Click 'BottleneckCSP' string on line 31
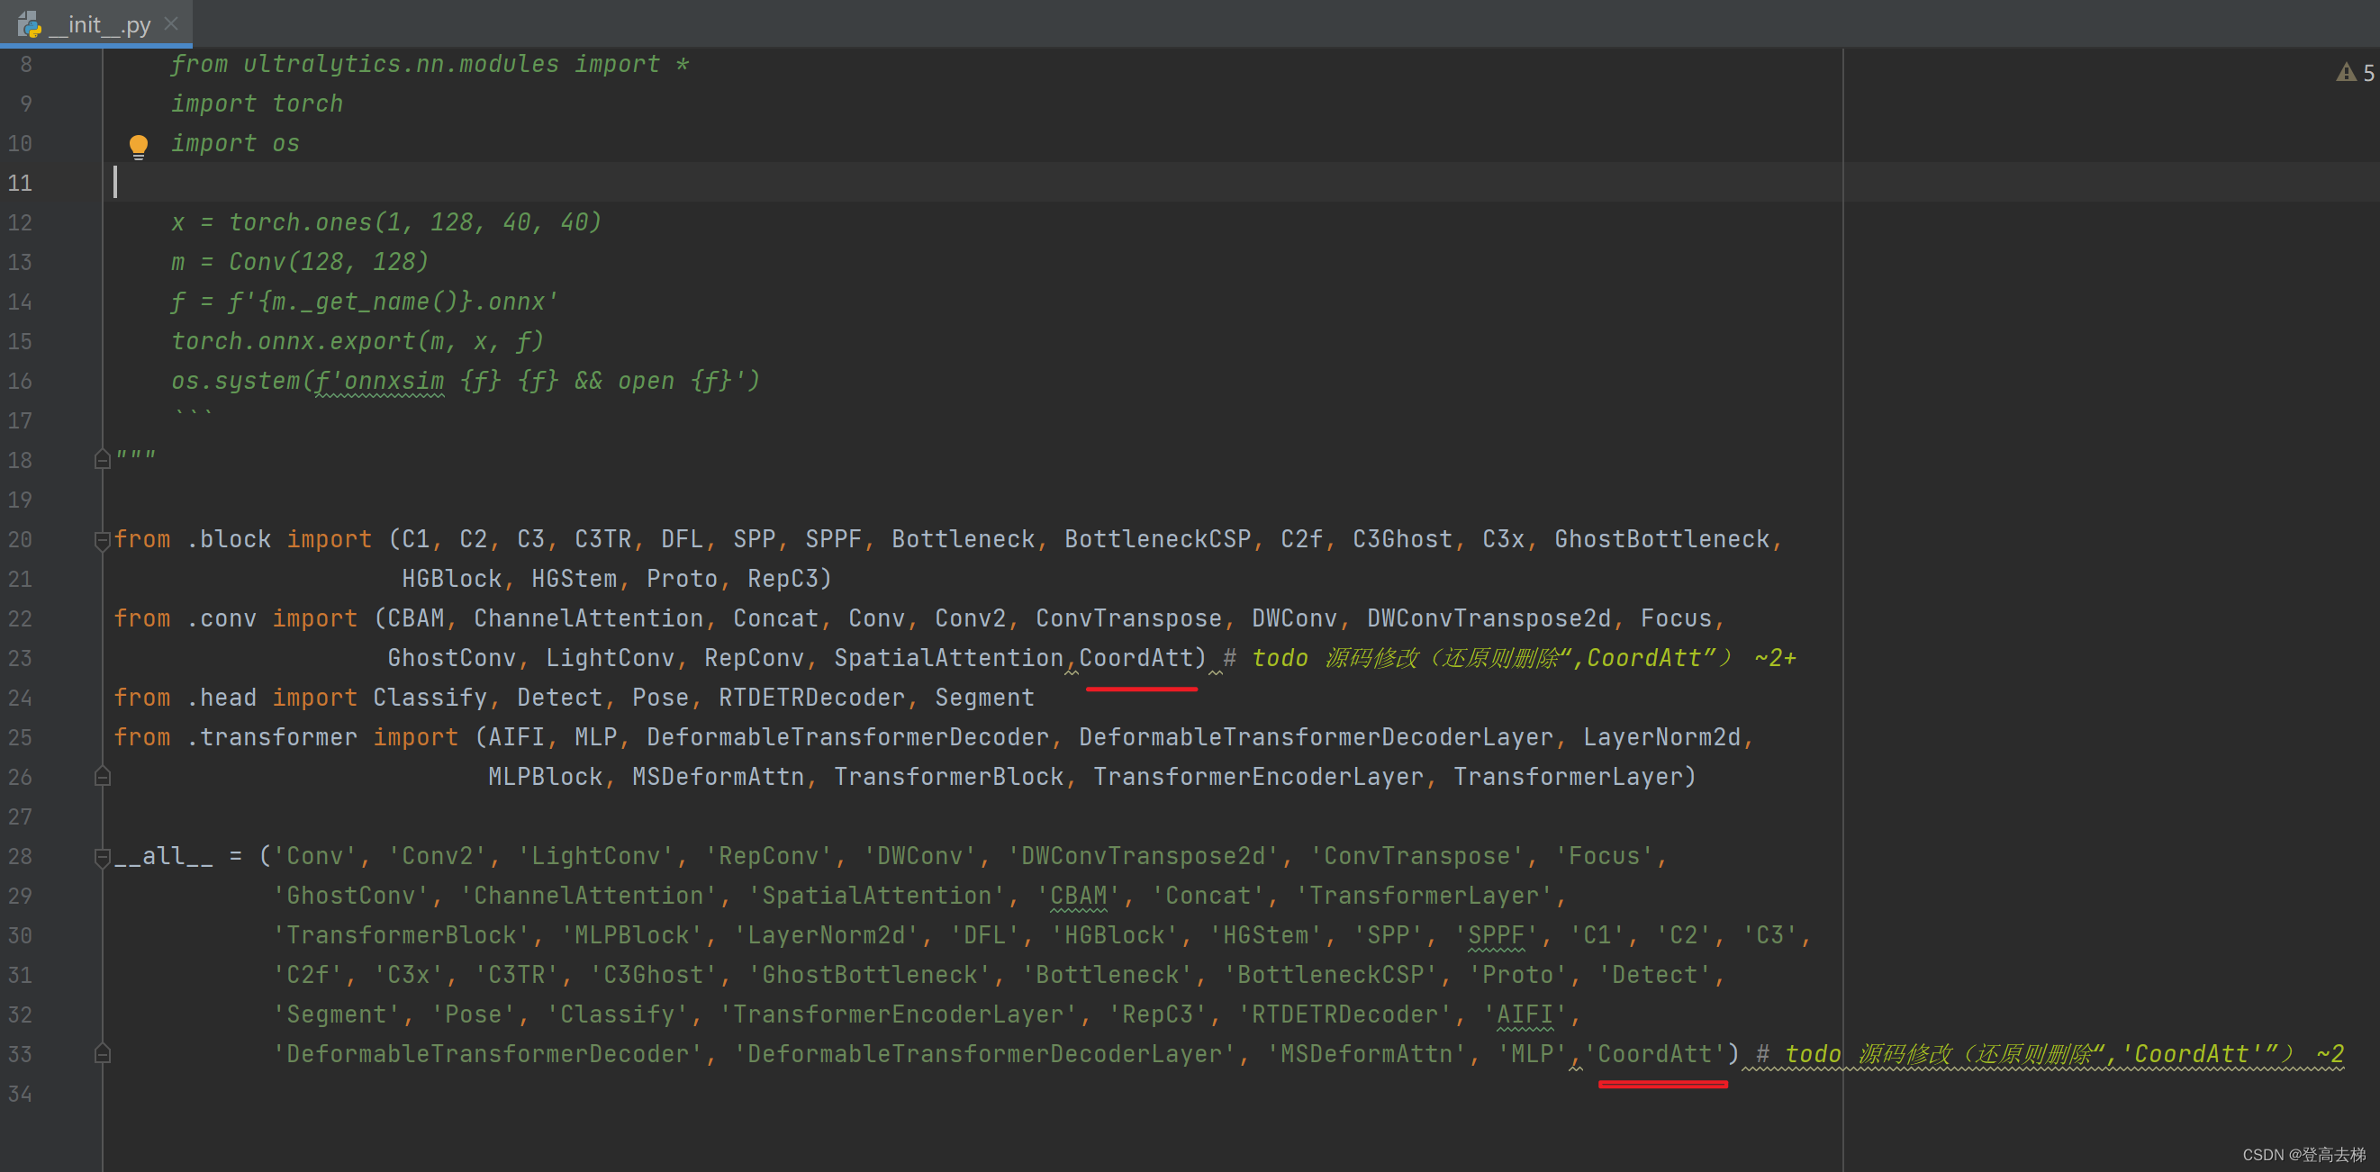The image size is (2380, 1172). point(1330,975)
